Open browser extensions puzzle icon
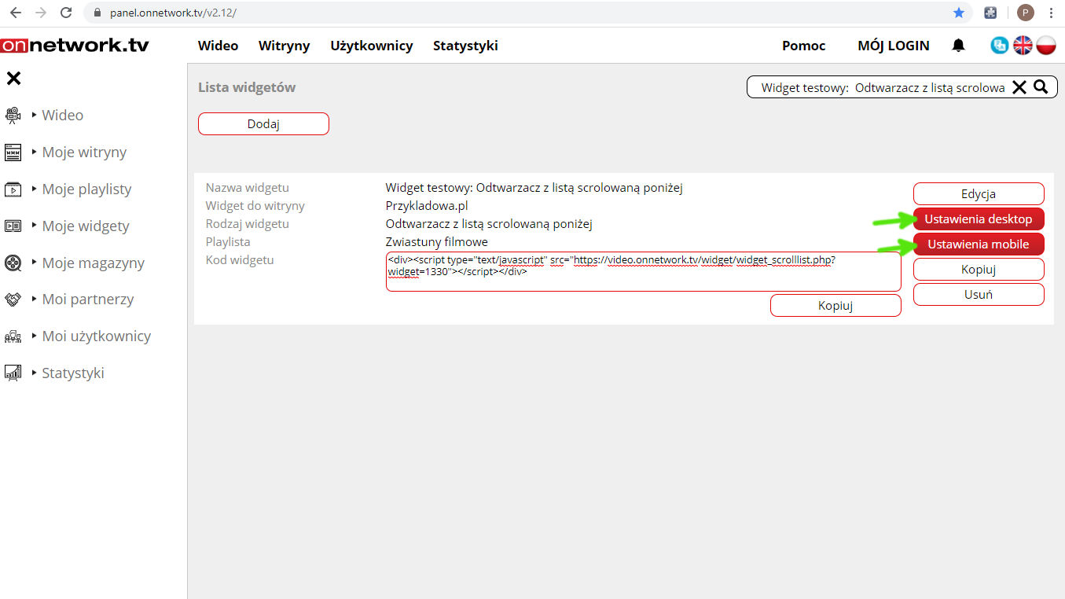 [991, 13]
